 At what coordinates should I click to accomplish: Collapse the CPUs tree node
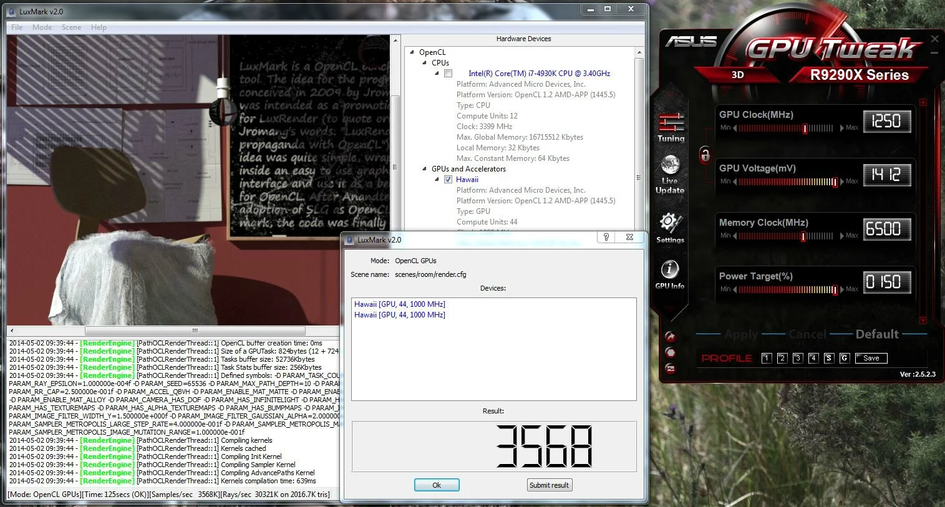pyautogui.click(x=425, y=63)
